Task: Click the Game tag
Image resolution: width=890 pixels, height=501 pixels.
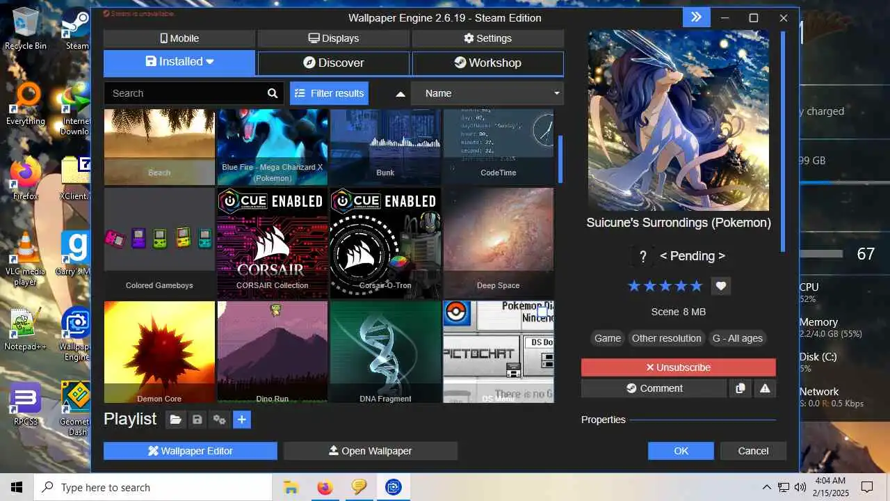Action: tap(608, 338)
